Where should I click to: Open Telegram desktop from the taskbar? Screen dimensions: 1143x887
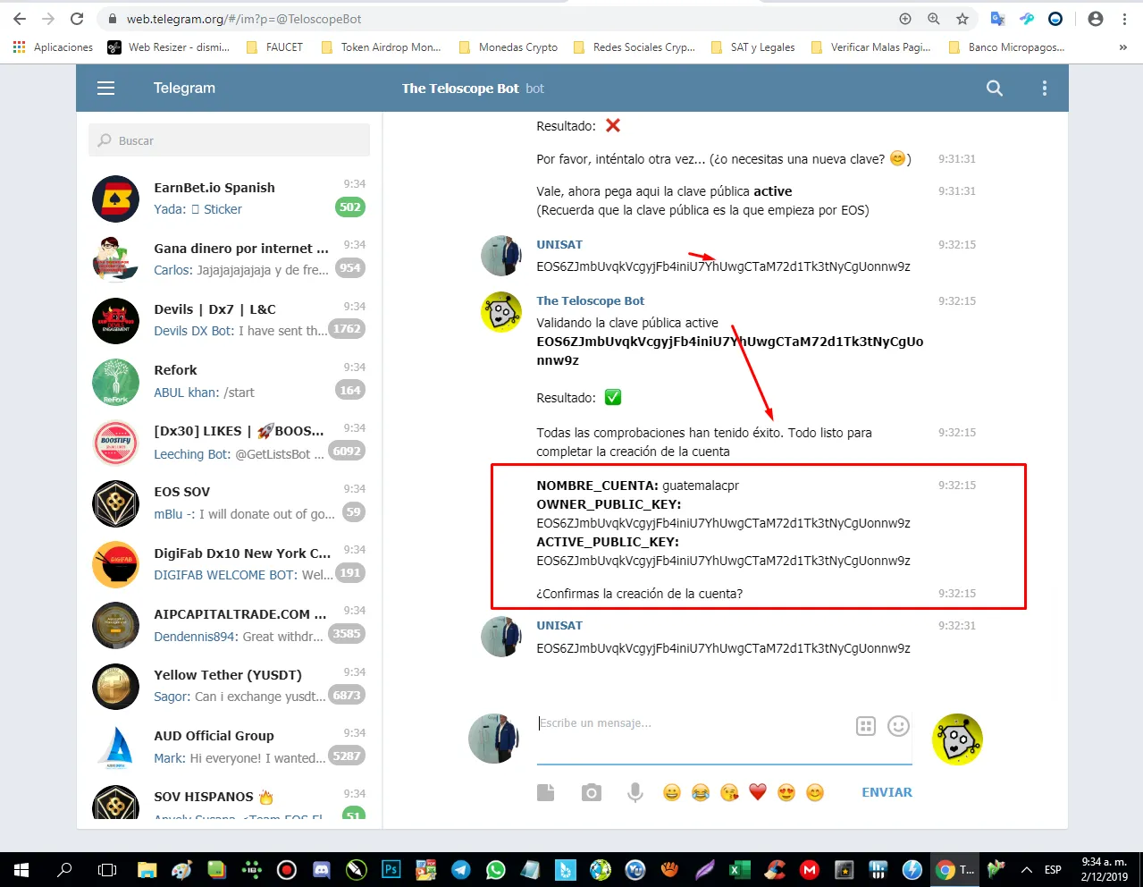[460, 869]
